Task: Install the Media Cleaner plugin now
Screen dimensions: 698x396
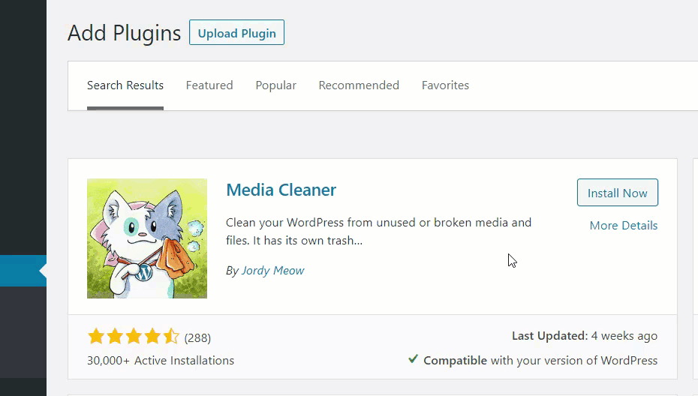Action: click(618, 193)
